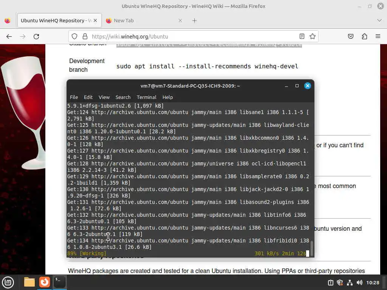Open network connections tray icon
This screenshot has width=387, height=290.
click(x=350, y=282)
